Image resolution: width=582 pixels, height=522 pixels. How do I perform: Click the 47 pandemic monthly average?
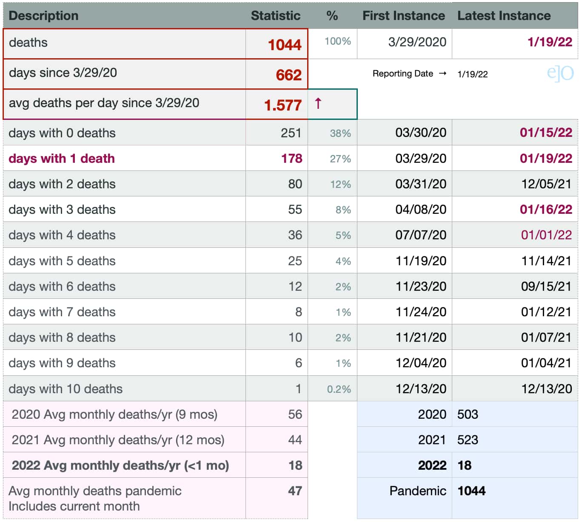(x=295, y=491)
